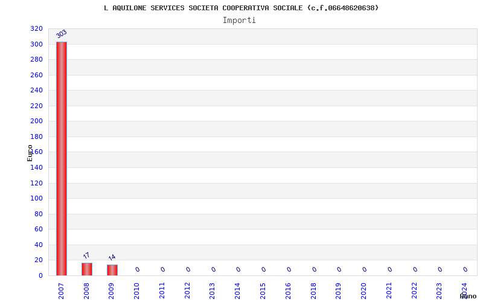
Task: Click the 180 y-axis tick label
Action: 36,137
